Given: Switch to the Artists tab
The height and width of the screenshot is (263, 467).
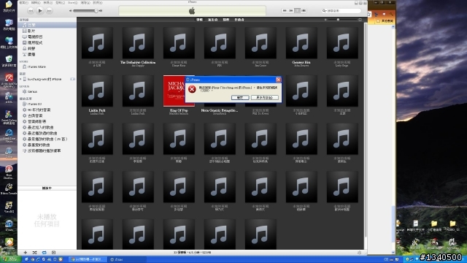Looking at the screenshot, I should pyautogui.click(x=212, y=20).
